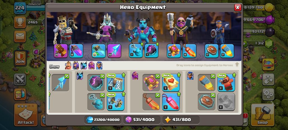Toggle Barbarian King filter in Show row
The height and width of the screenshot is (130, 288).
tap(68, 65)
